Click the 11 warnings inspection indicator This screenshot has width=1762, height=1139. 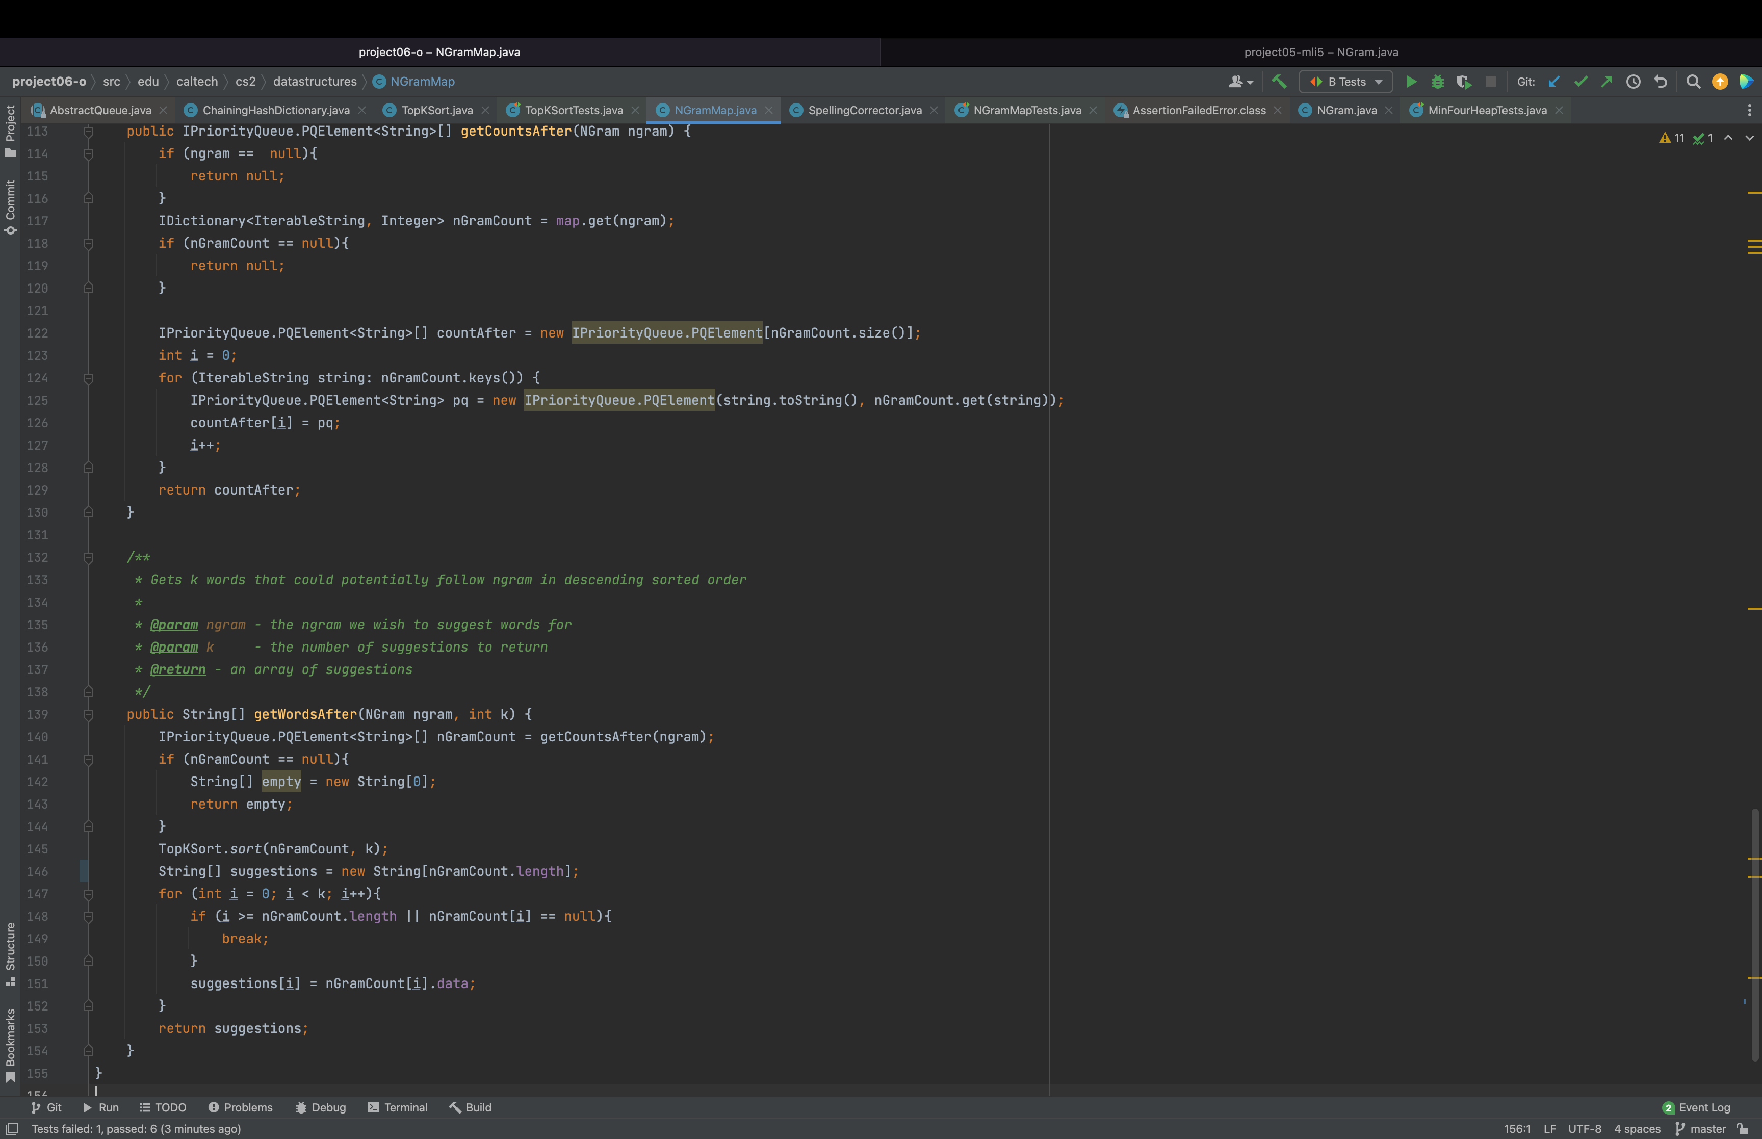click(1672, 138)
